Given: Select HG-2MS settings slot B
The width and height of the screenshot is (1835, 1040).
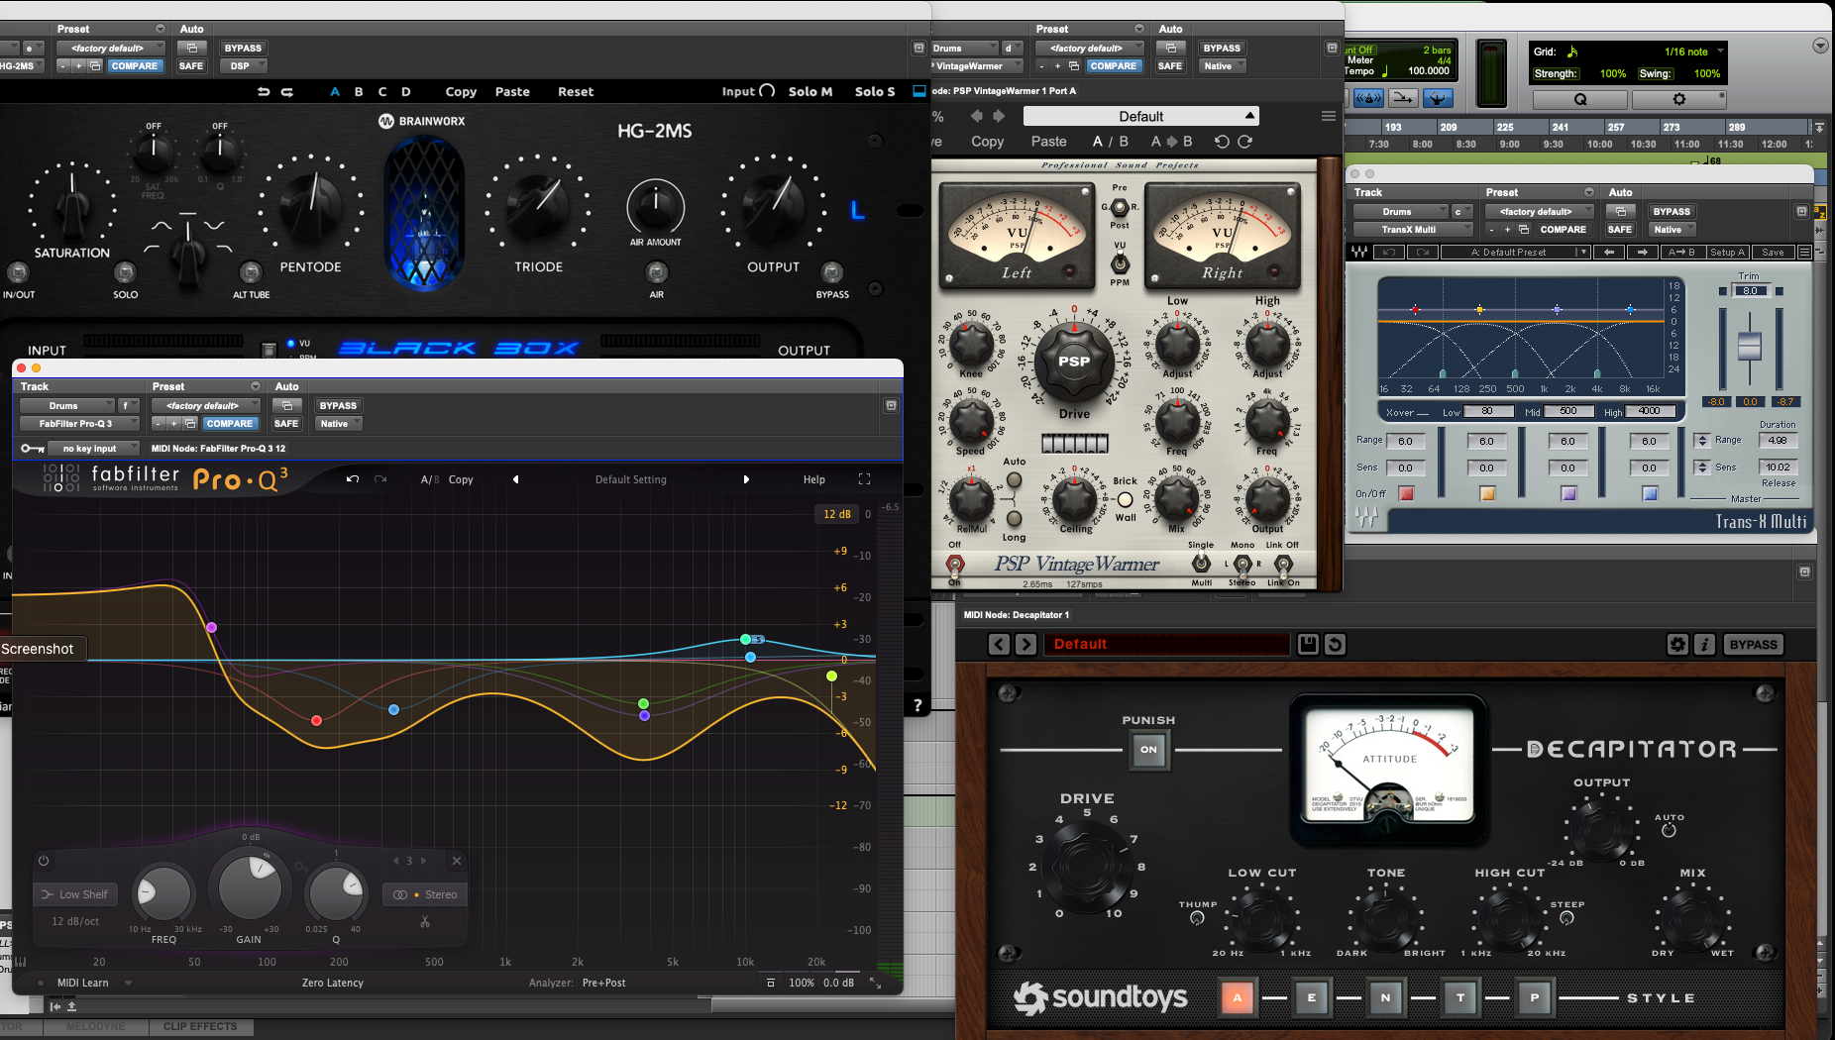Looking at the screenshot, I should [359, 91].
